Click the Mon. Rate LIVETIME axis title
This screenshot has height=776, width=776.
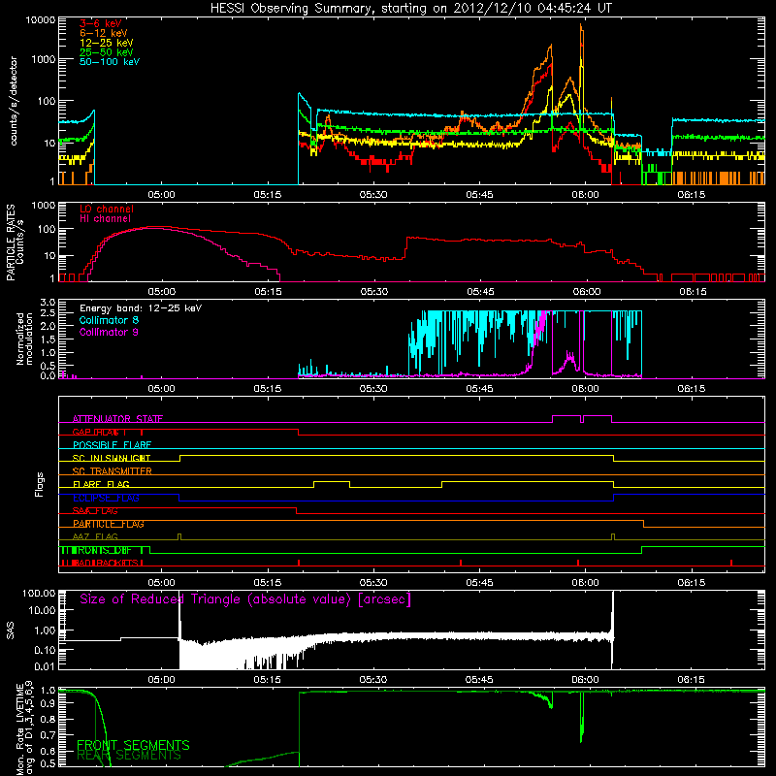tap(24, 728)
